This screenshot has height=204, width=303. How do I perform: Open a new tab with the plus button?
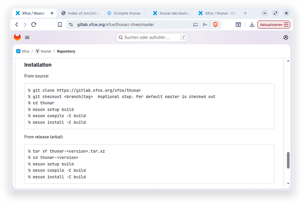tap(245, 13)
